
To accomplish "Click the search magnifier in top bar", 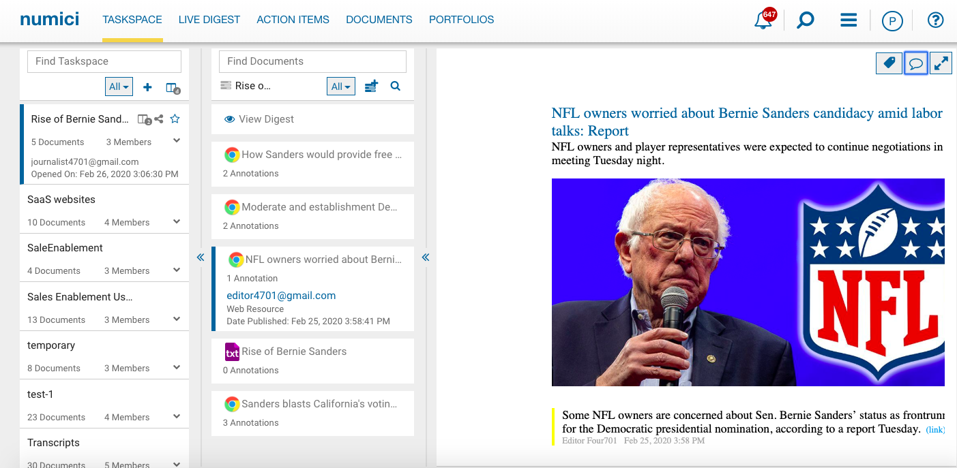I will point(806,20).
